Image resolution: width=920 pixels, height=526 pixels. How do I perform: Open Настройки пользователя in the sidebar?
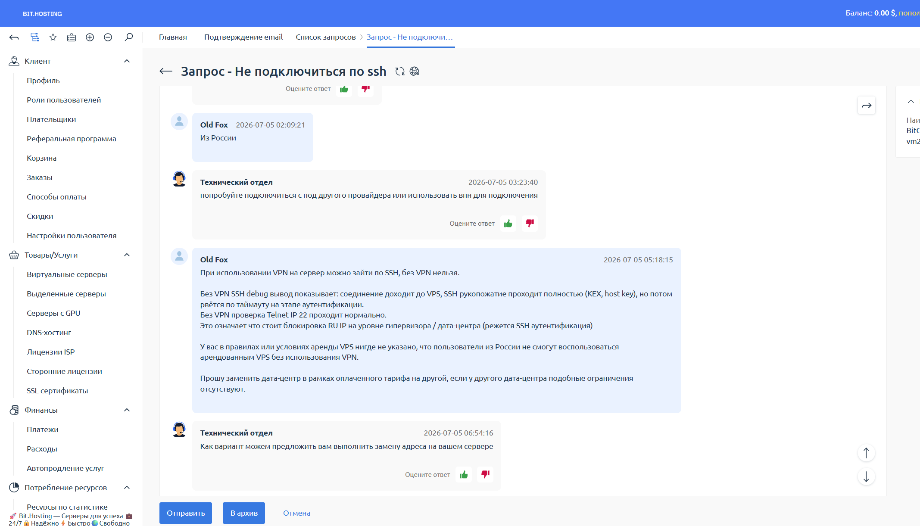pos(72,236)
